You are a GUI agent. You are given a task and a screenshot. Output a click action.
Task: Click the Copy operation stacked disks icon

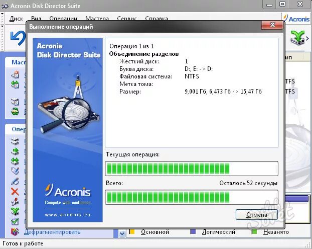click(x=15, y=141)
